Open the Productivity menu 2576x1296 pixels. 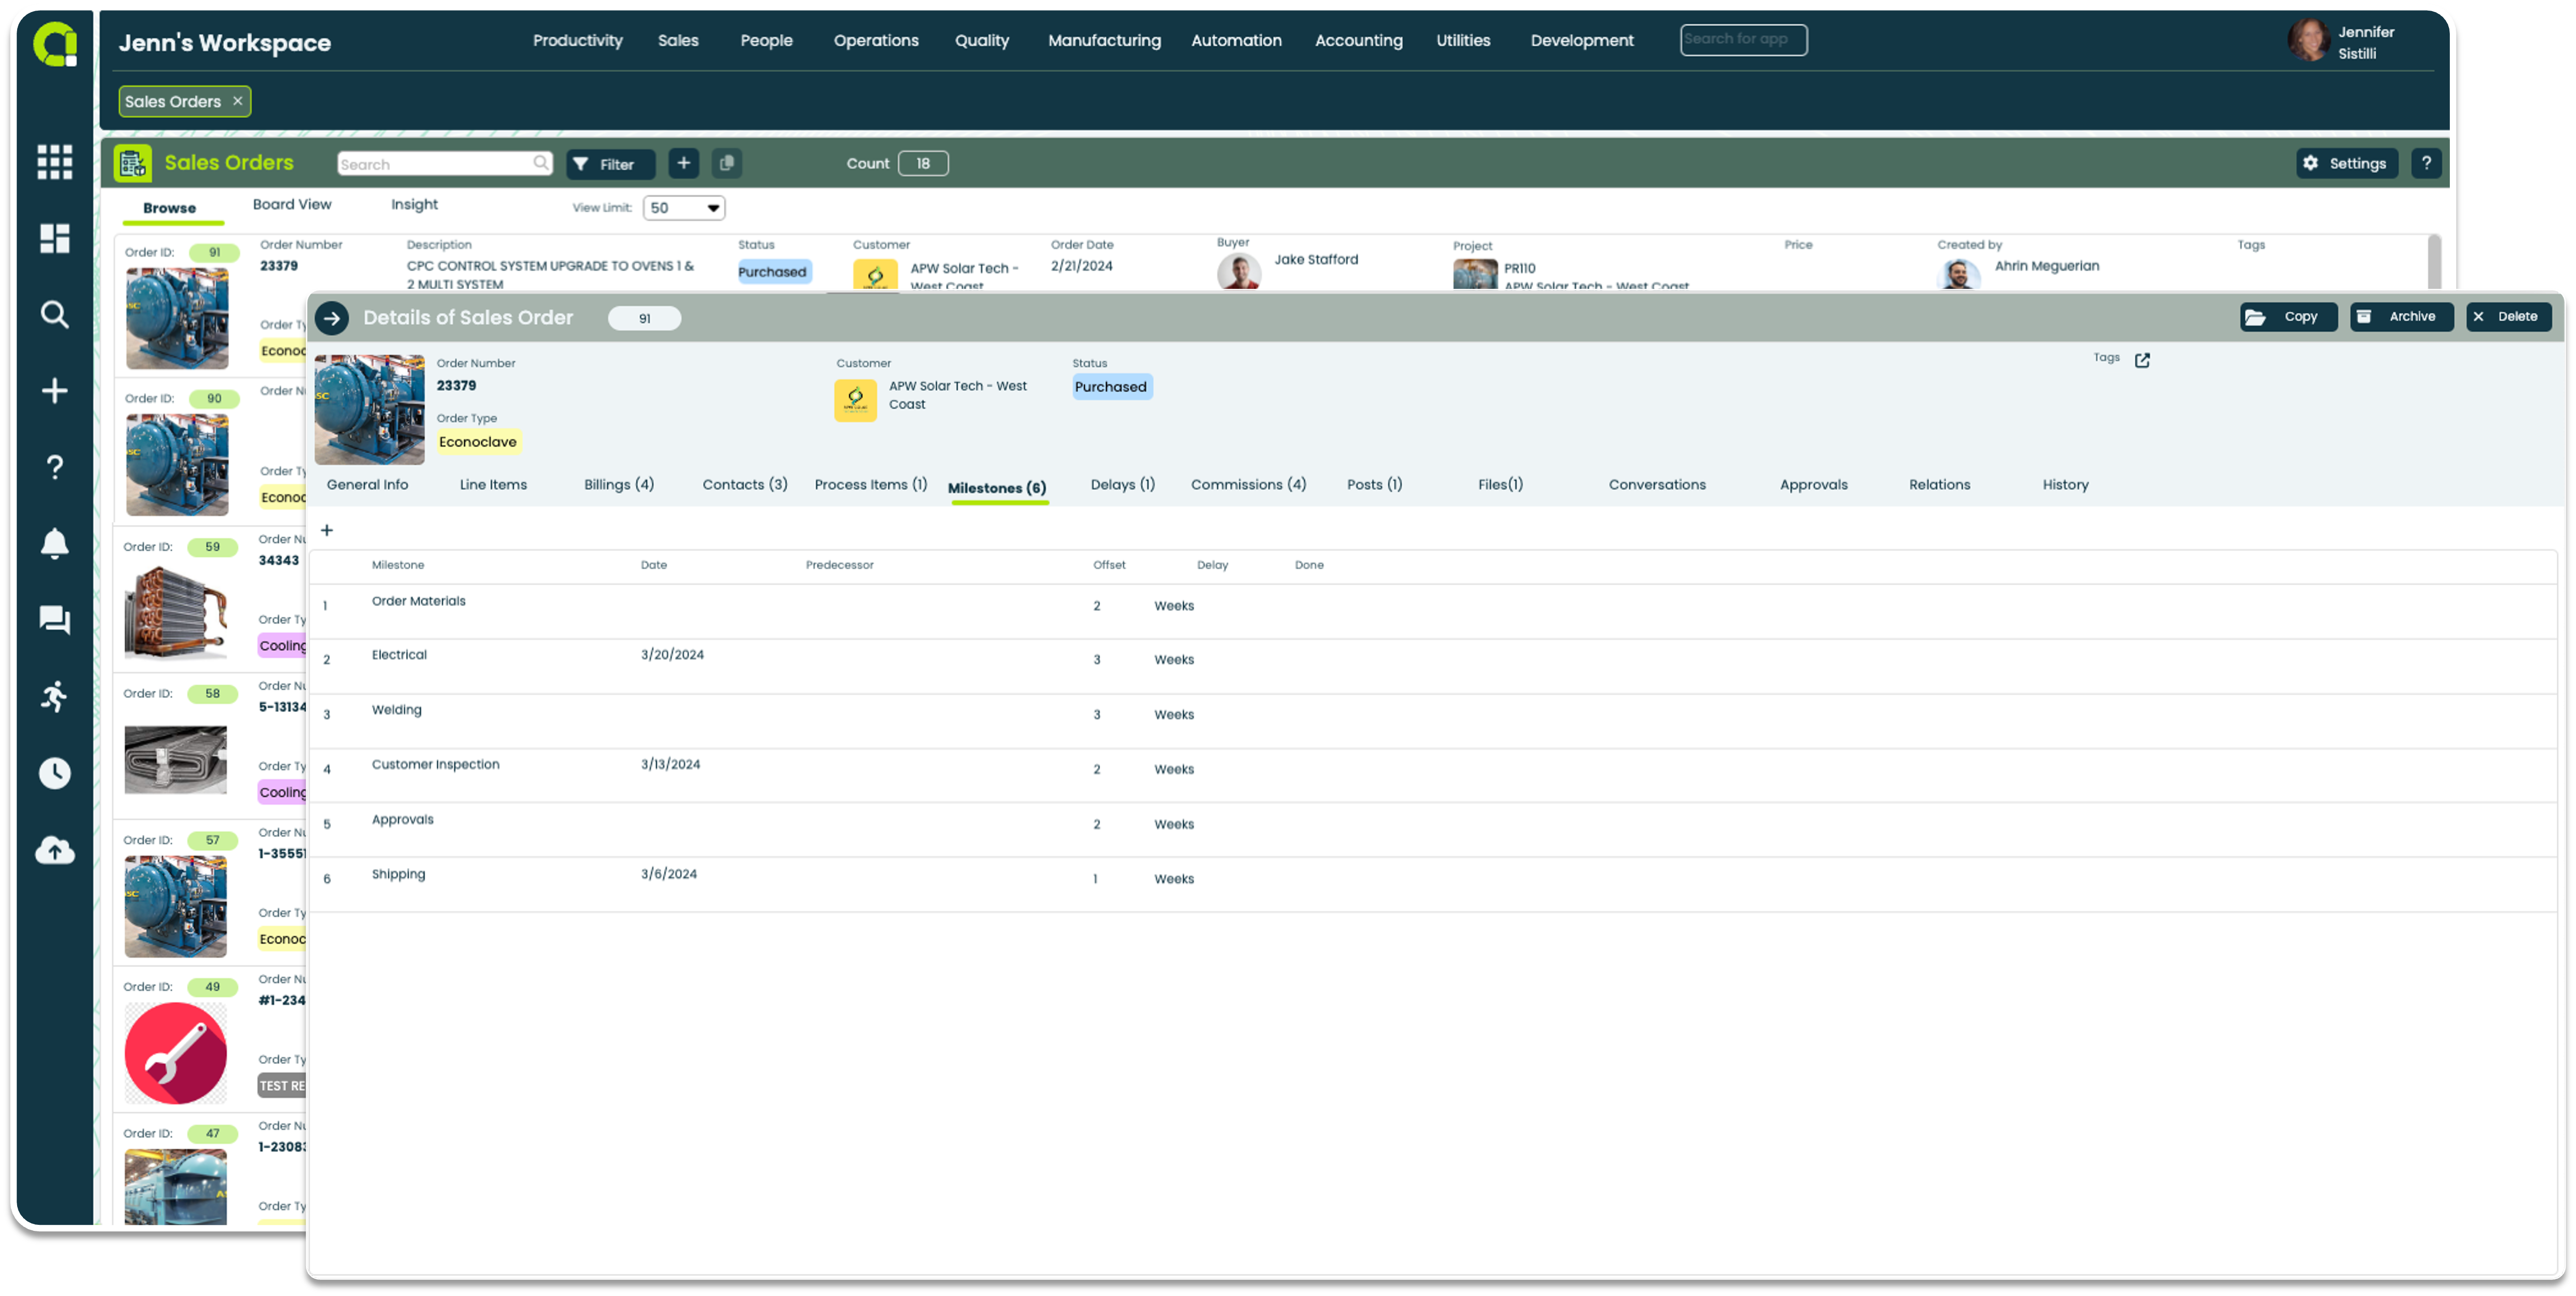coord(577,40)
